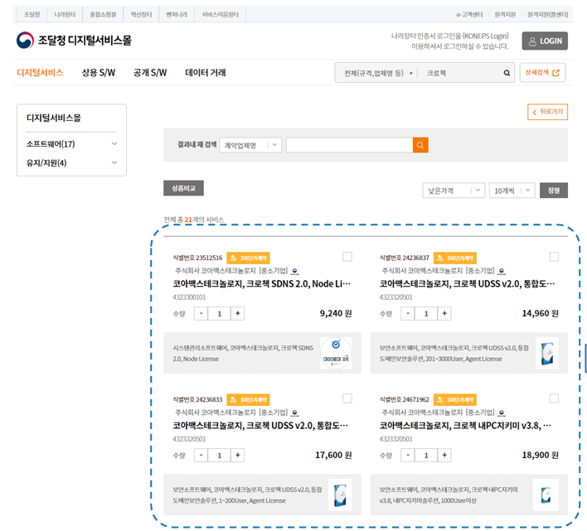Image resolution: width=587 pixels, height=531 pixels.
Task: Check the compare box for item 24671962
Action: click(554, 398)
